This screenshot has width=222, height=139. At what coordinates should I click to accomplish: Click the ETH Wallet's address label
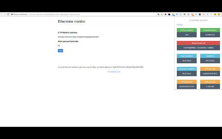pos(68,33)
